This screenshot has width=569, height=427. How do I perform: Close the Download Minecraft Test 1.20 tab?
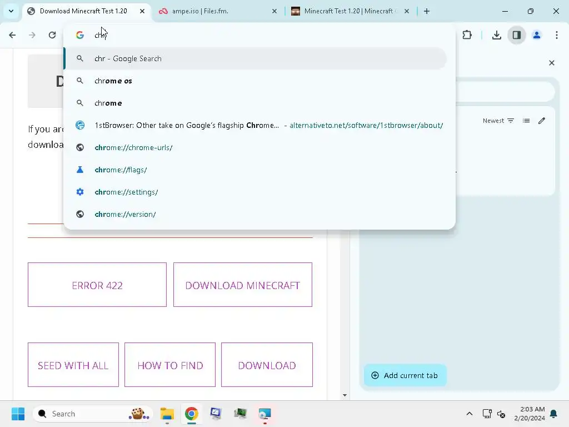pyautogui.click(x=142, y=11)
